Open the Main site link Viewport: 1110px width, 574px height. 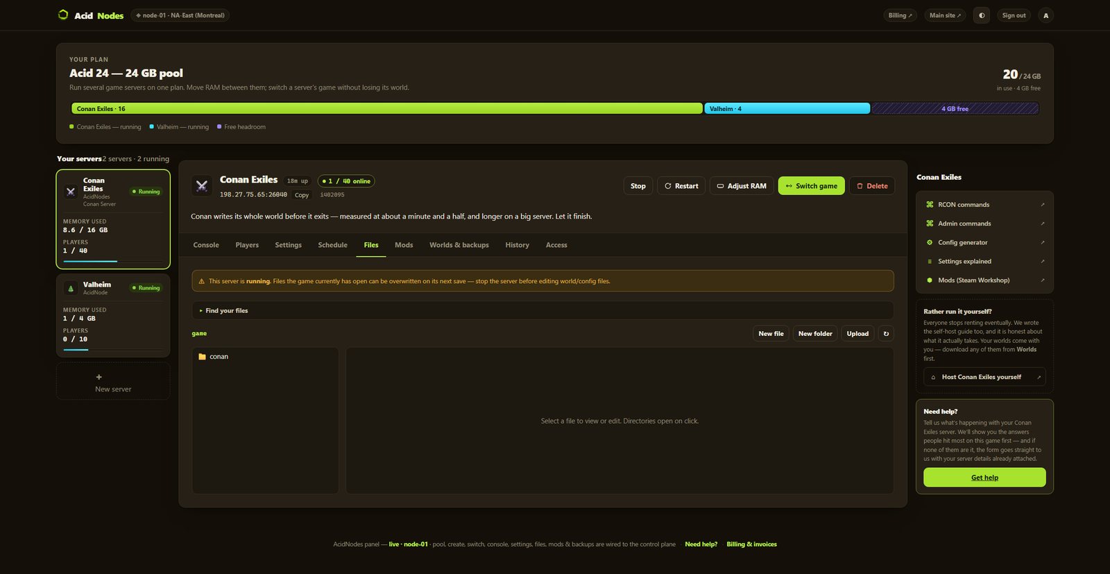[x=945, y=15]
